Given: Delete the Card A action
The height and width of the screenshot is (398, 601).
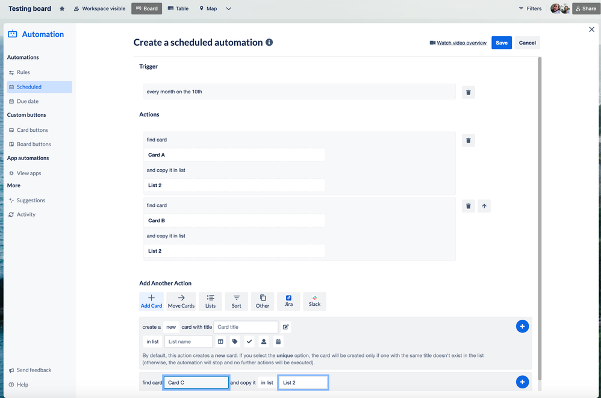Looking at the screenshot, I should [469, 140].
